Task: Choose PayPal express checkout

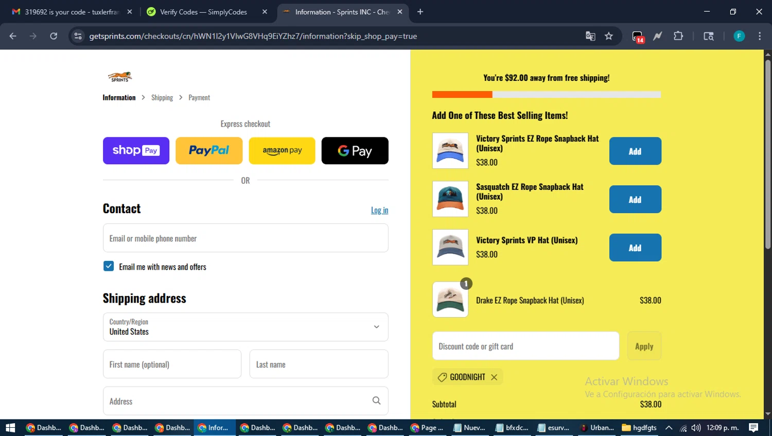Action: pos(209,151)
